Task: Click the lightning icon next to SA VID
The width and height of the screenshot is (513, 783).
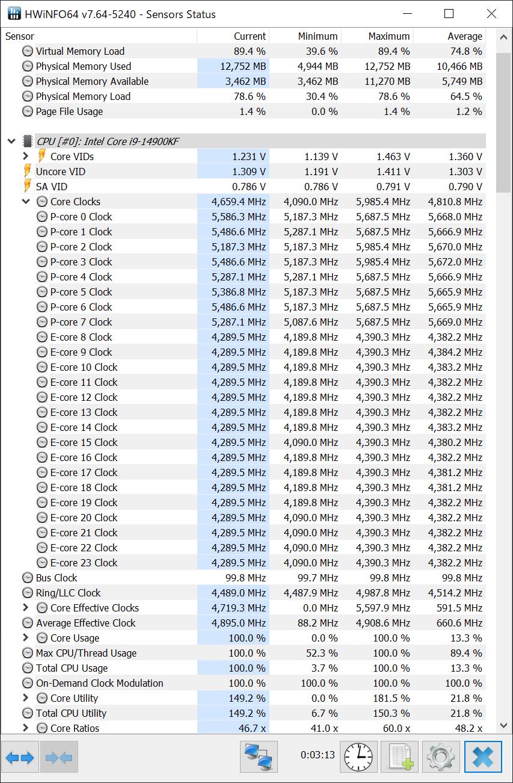Action: pyautogui.click(x=27, y=187)
